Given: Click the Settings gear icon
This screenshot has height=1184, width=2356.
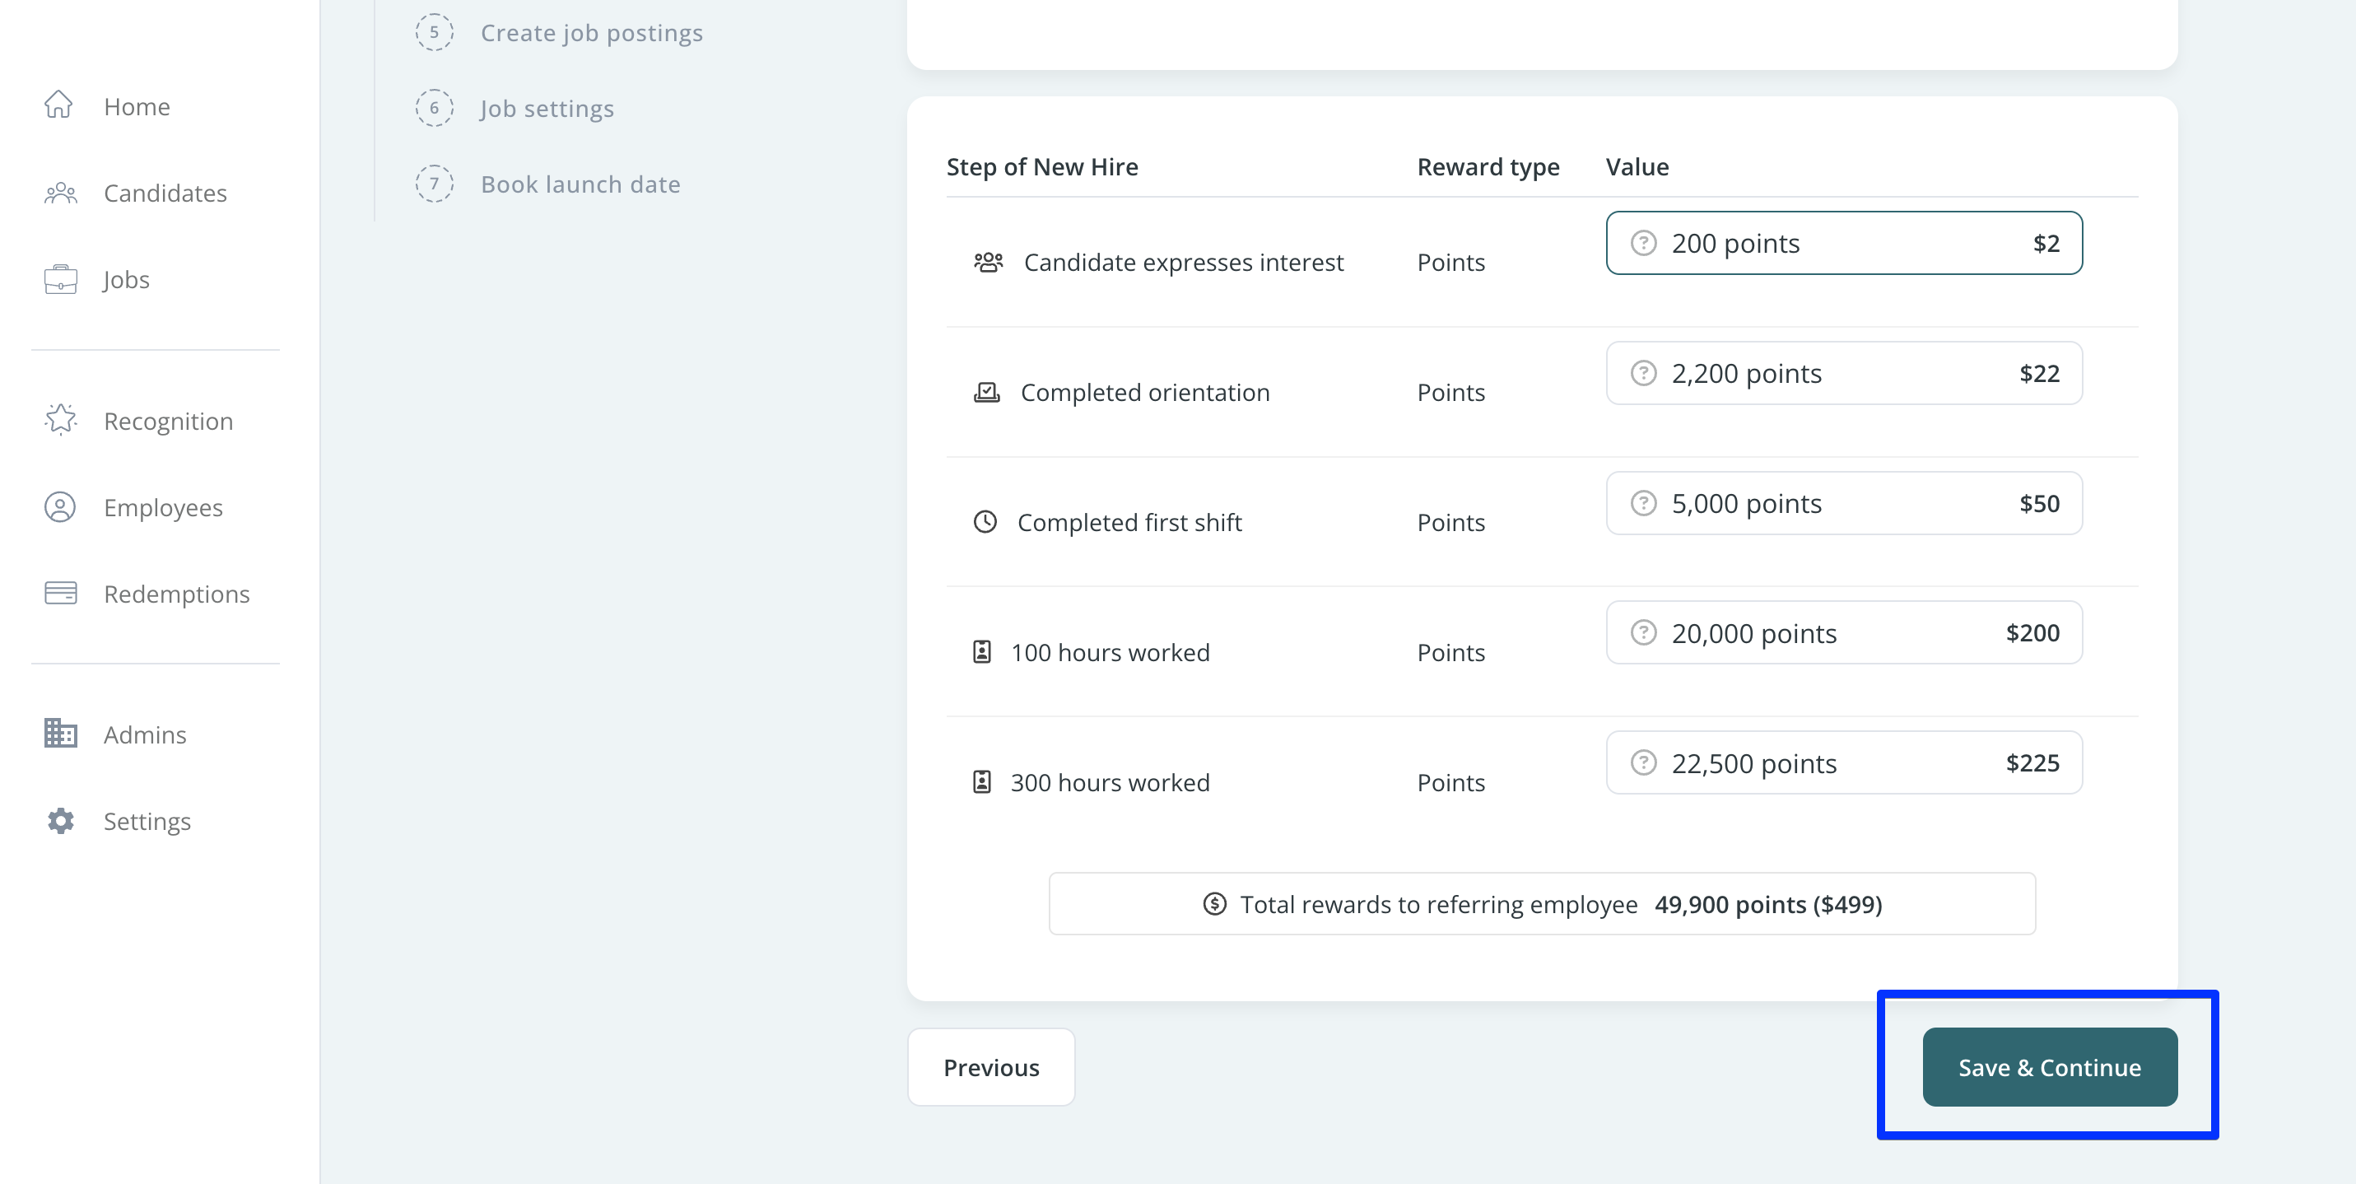Looking at the screenshot, I should (60, 821).
